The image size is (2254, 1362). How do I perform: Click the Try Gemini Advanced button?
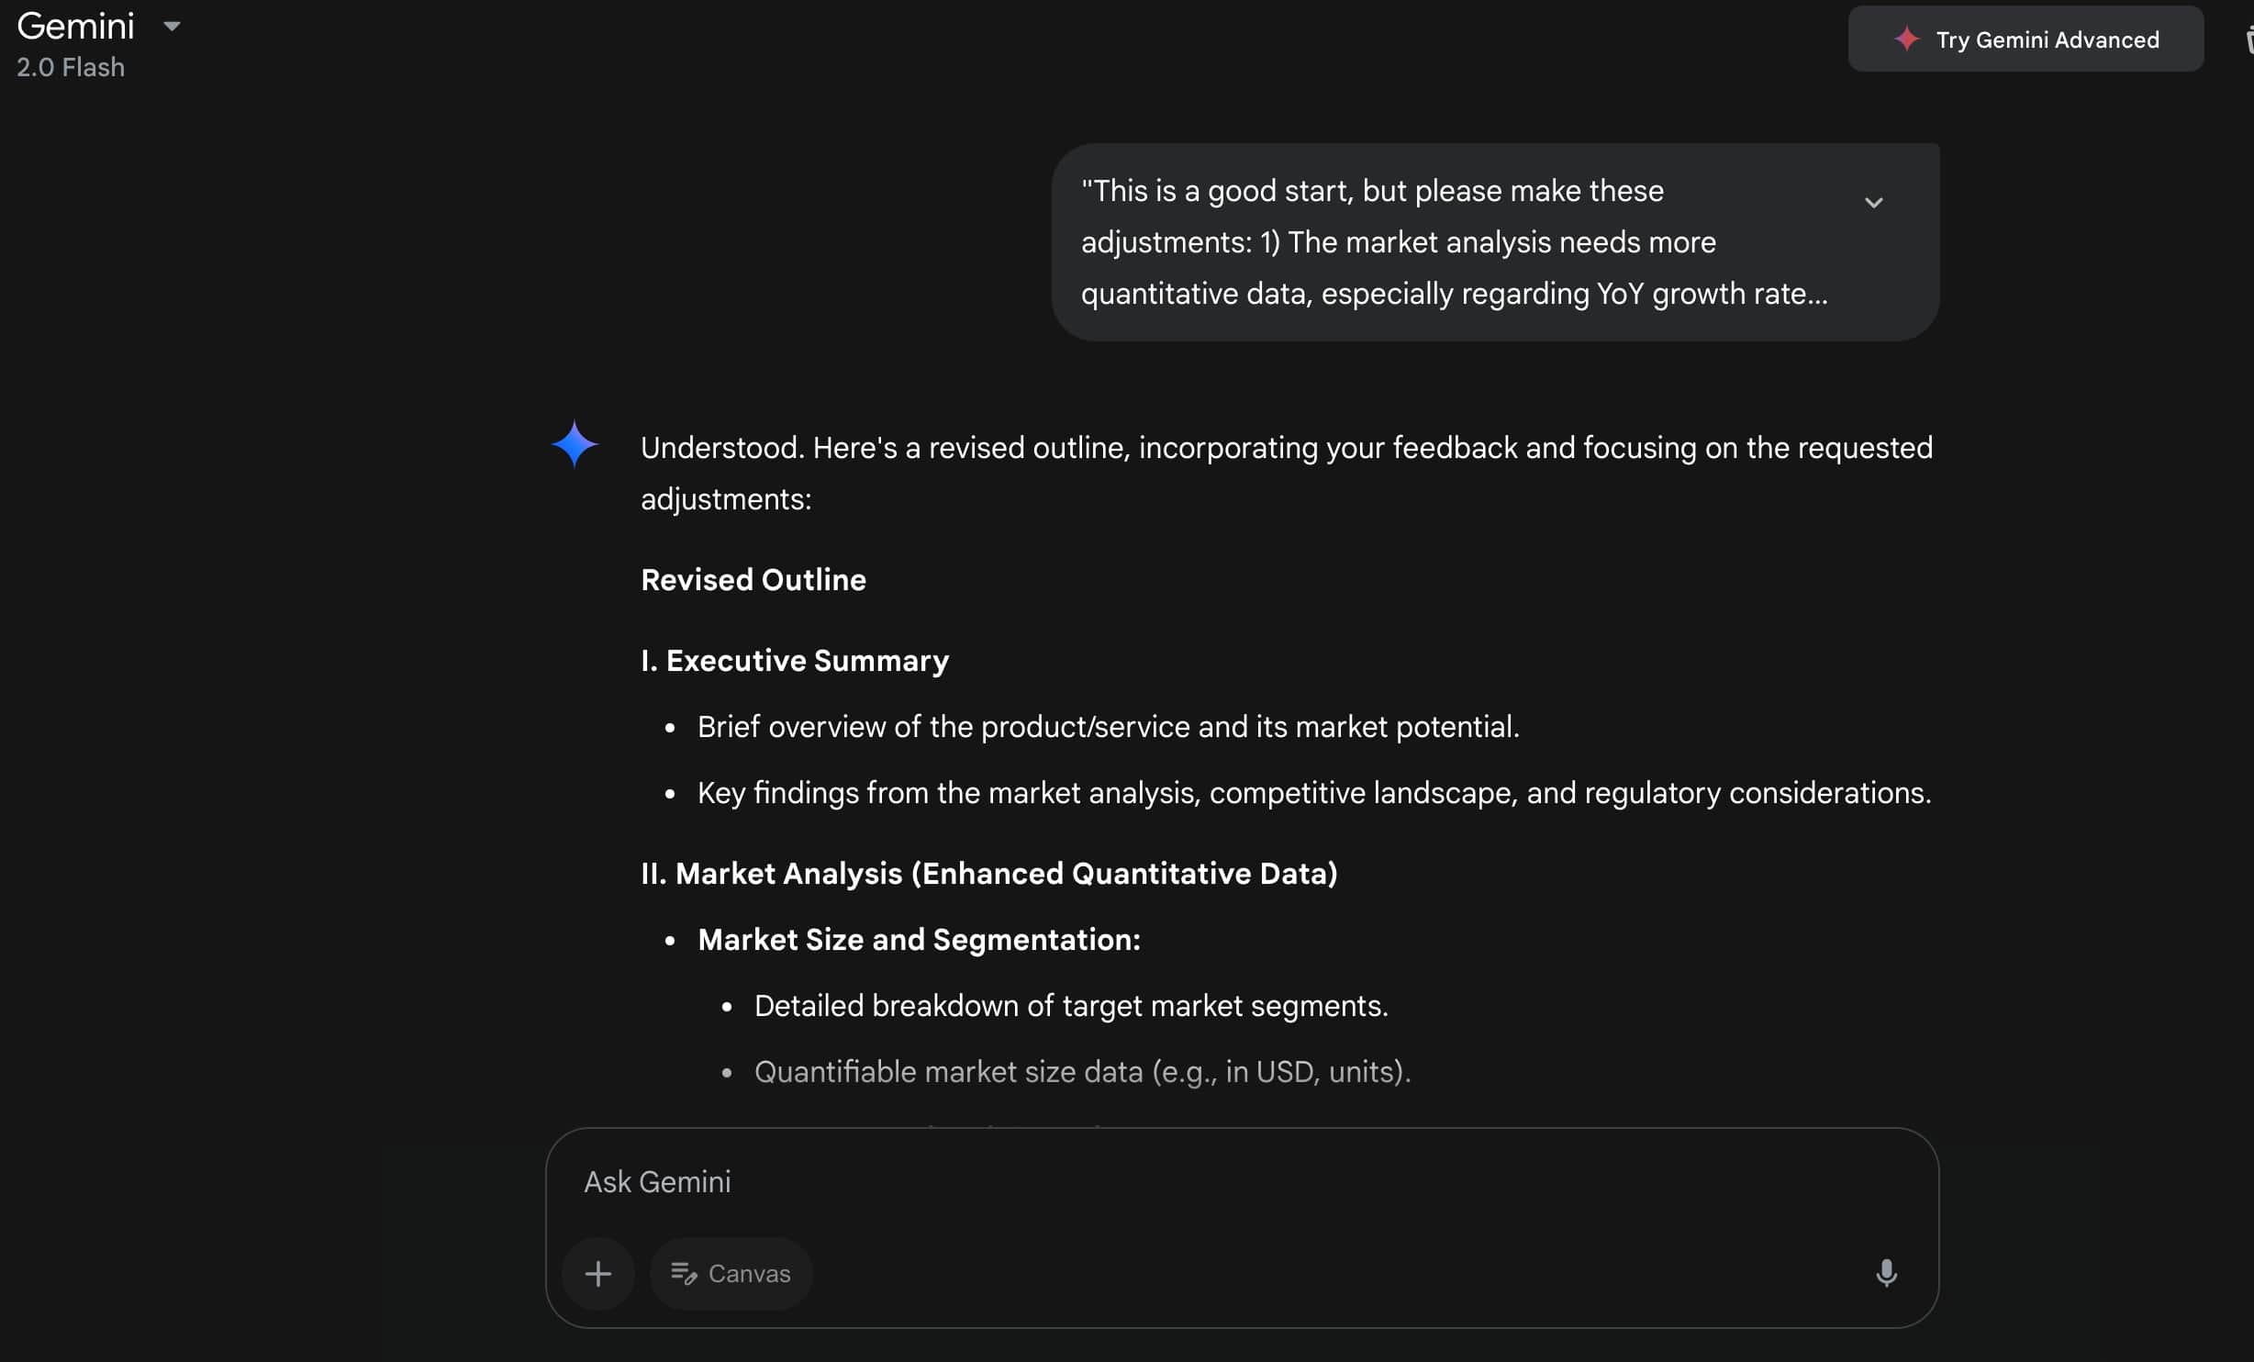coord(2025,39)
